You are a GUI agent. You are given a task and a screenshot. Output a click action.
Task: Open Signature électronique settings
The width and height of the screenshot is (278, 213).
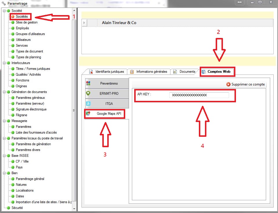(31, 109)
